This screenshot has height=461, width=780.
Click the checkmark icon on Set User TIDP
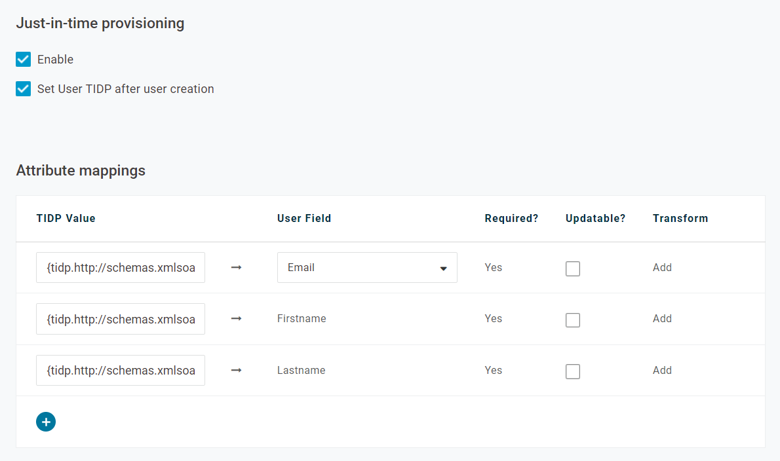23,88
